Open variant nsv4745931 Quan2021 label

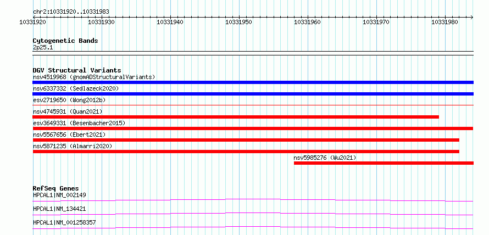click(x=68, y=111)
